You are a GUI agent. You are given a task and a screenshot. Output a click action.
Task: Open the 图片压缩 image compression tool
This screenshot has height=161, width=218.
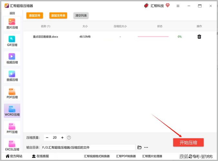12,24
